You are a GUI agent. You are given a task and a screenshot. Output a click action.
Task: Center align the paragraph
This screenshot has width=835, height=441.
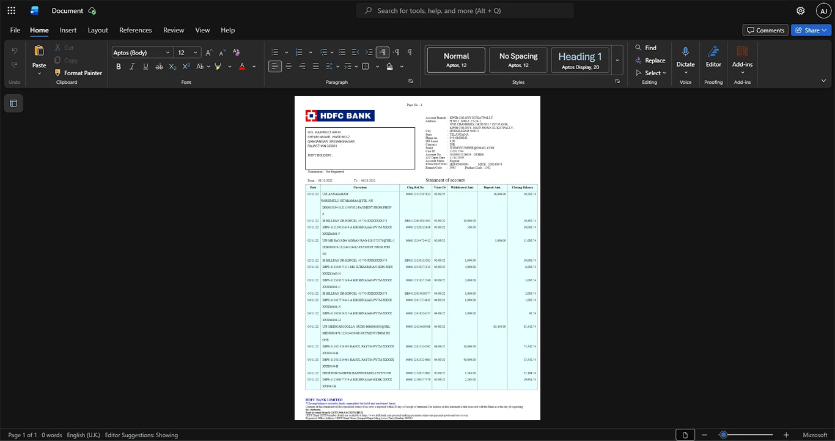click(289, 66)
